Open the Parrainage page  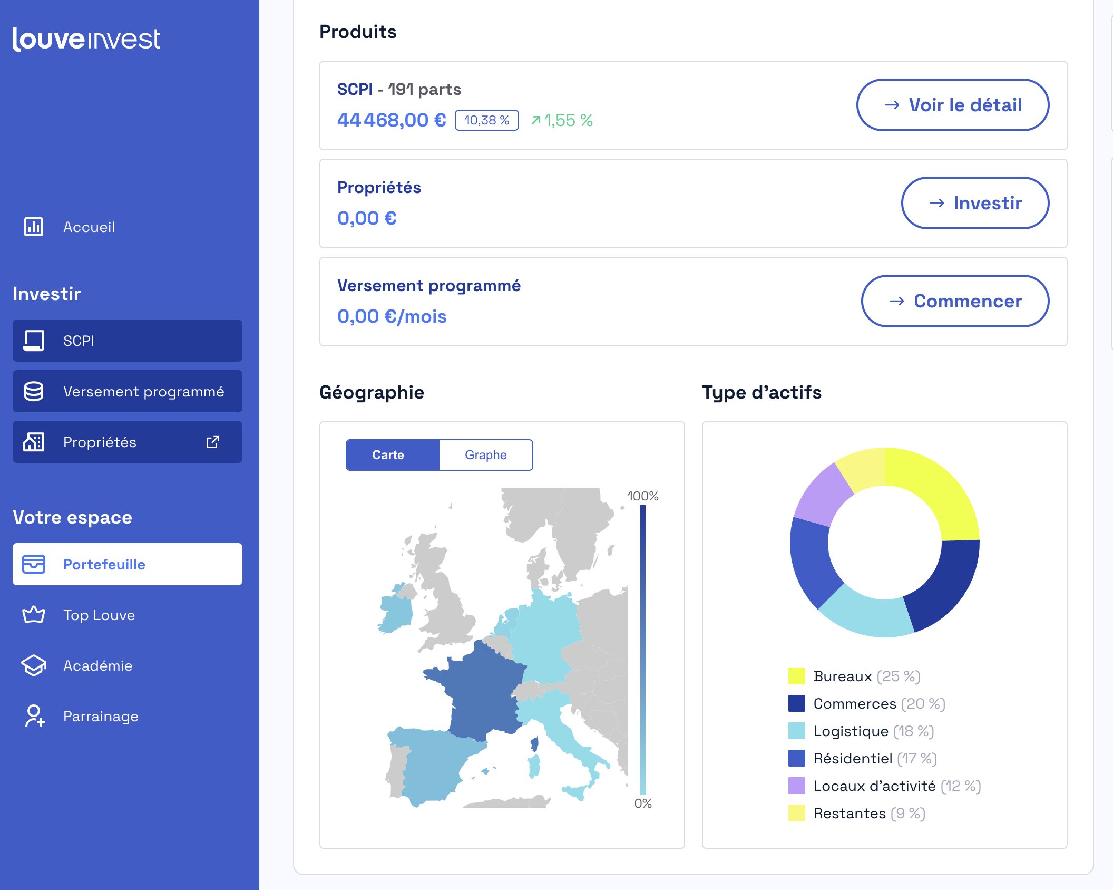[x=128, y=716]
